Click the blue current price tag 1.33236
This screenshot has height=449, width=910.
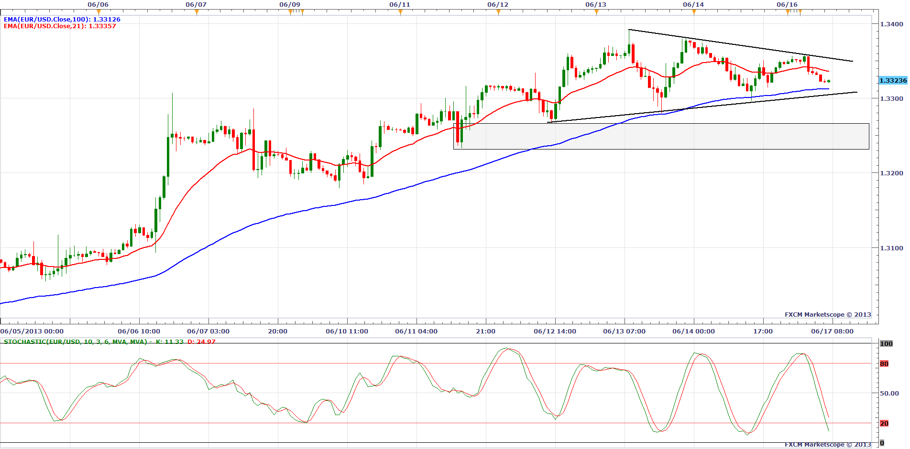coord(893,81)
